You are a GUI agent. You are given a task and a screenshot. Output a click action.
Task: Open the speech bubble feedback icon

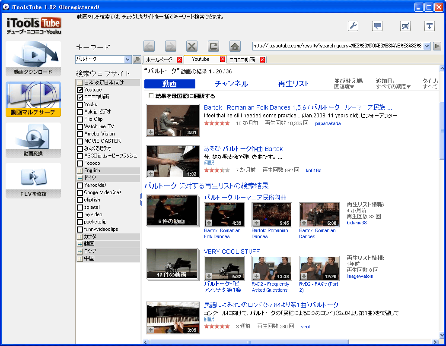(x=377, y=26)
